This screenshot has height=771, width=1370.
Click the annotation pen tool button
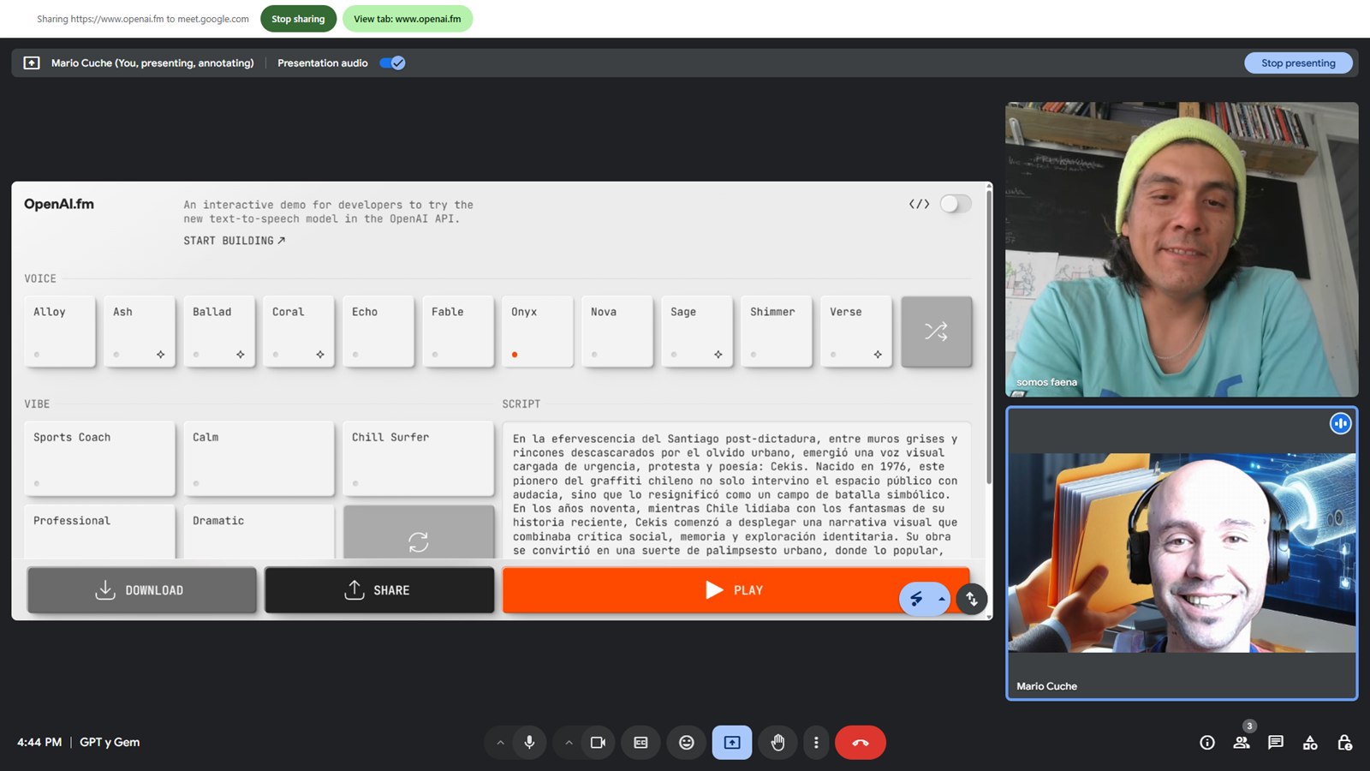tap(916, 599)
